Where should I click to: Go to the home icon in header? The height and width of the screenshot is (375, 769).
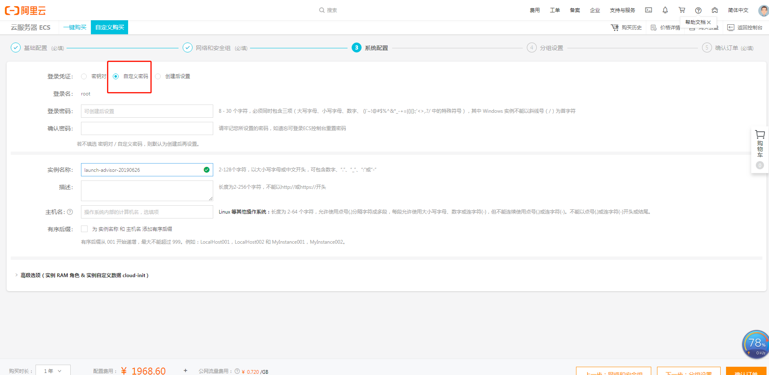(714, 10)
